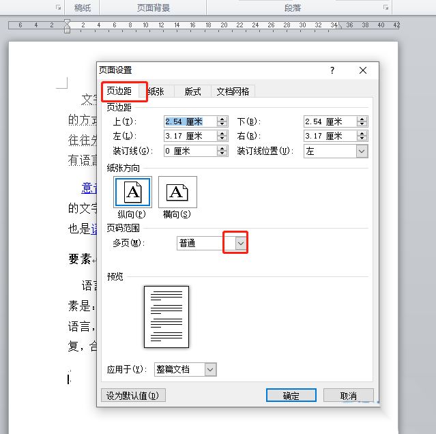436x434 pixels.
Task: Click the indent marker on the ruler
Action: (x=67, y=26)
